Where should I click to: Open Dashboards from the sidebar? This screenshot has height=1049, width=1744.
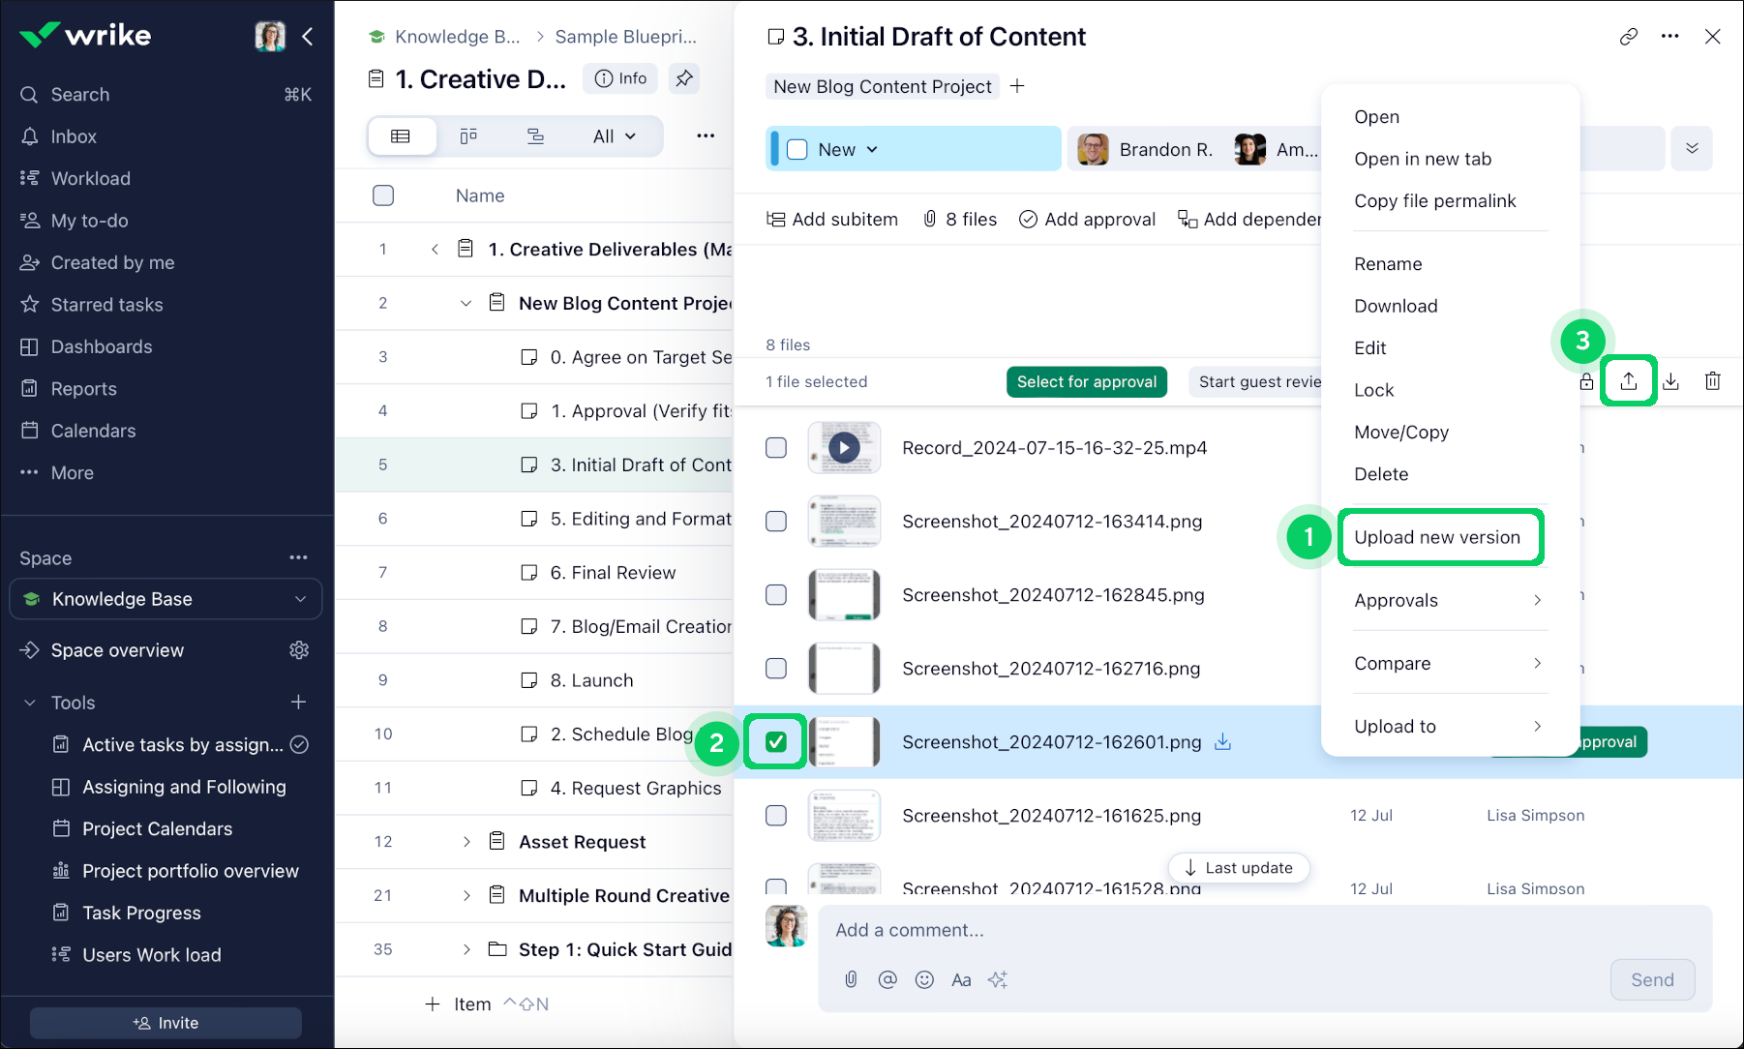[101, 346]
